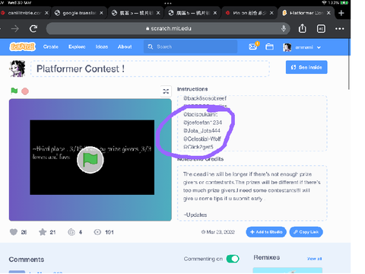Screen dimensions: 365x274
Task: Click the search magnifier icon
Action: click(151, 46)
